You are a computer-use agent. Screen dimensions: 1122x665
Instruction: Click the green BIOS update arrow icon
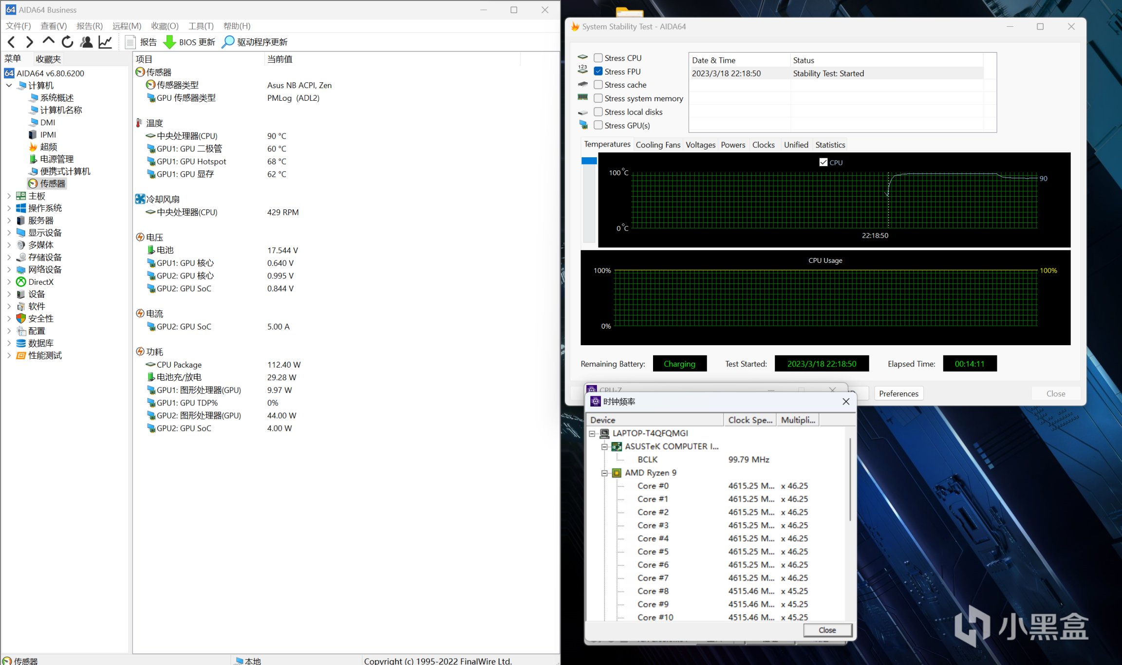169,42
